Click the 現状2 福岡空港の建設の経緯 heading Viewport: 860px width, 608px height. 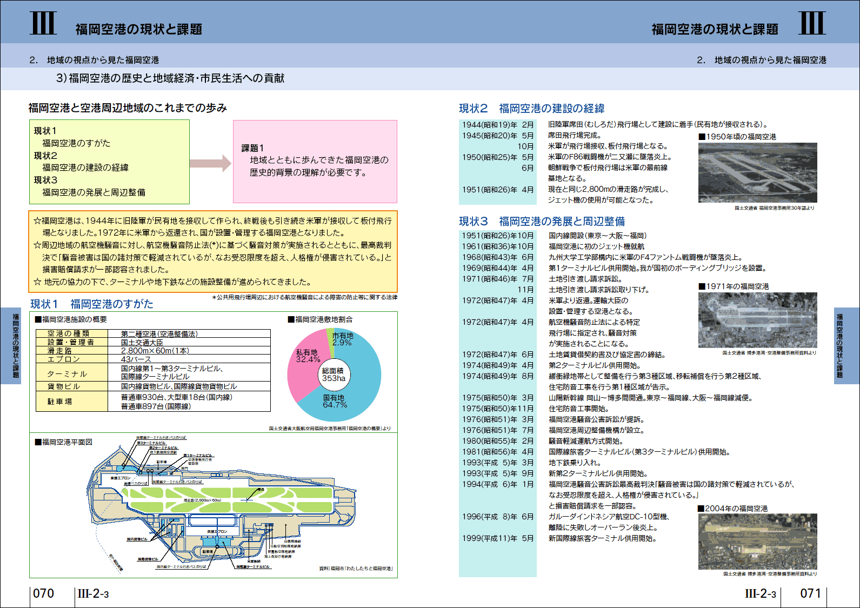tap(531, 109)
